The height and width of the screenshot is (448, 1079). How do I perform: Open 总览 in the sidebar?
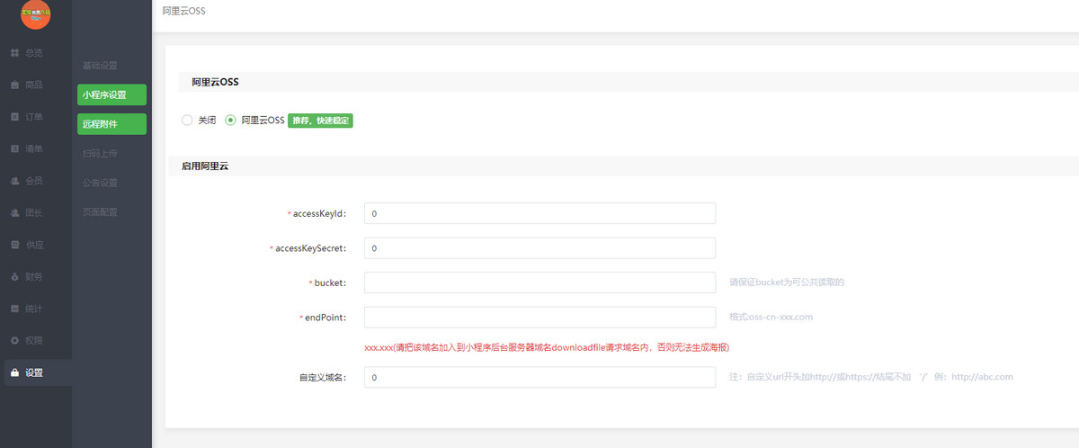tap(36, 53)
